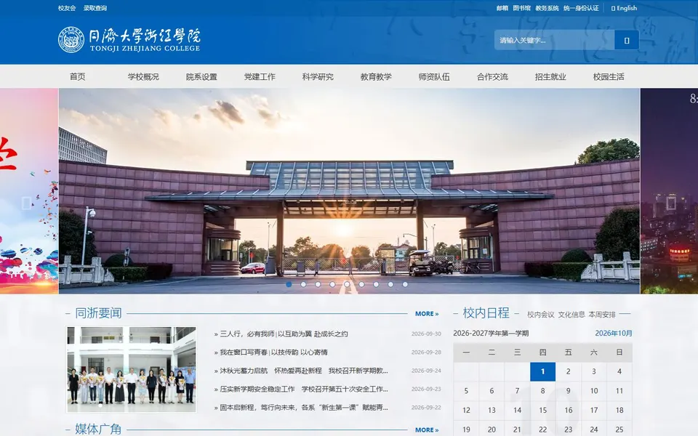Select the eighth carousel indicator dot
This screenshot has width=698, height=436.
(x=390, y=284)
